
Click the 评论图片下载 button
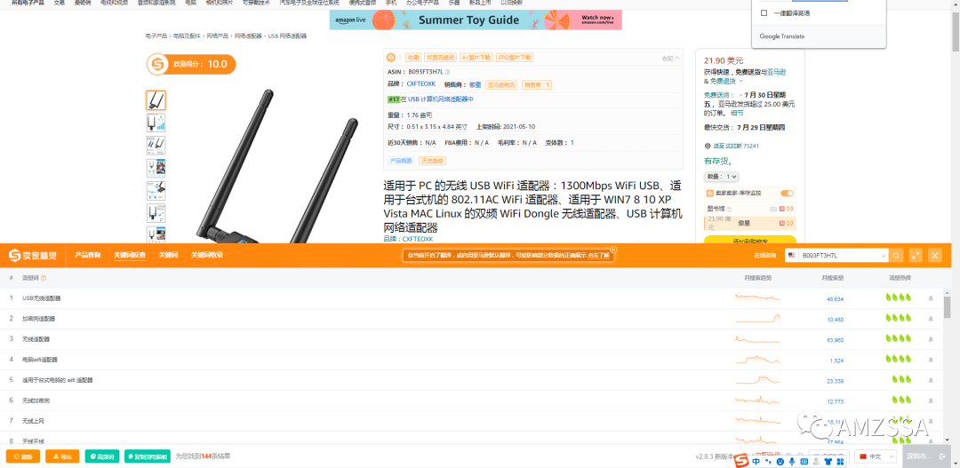click(x=515, y=58)
